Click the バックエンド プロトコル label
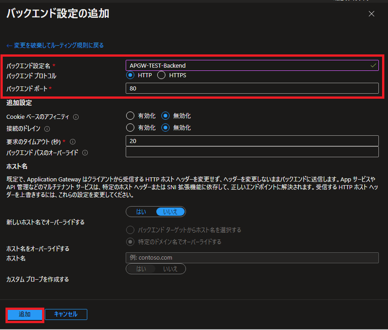Viewport: 388px width, 330px height. tap(32, 76)
